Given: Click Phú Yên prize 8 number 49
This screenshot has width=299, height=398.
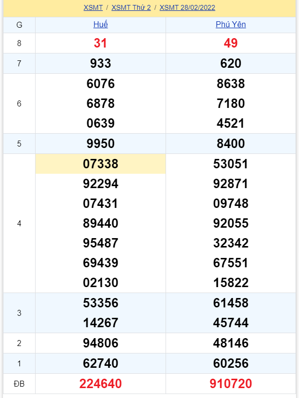Looking at the screenshot, I should tap(231, 43).
